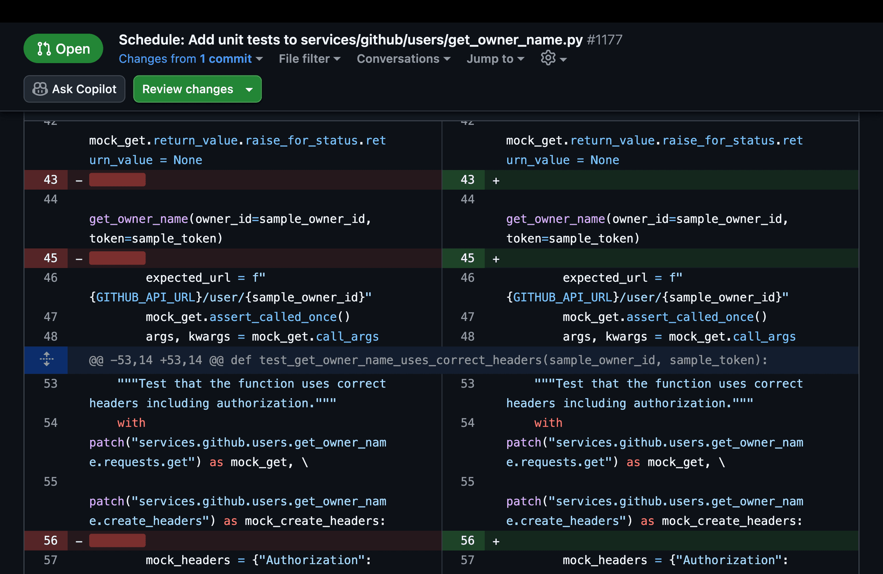This screenshot has height=574, width=883.
Task: Click 'expected_url = f"' in the right pane
Action: (623, 278)
